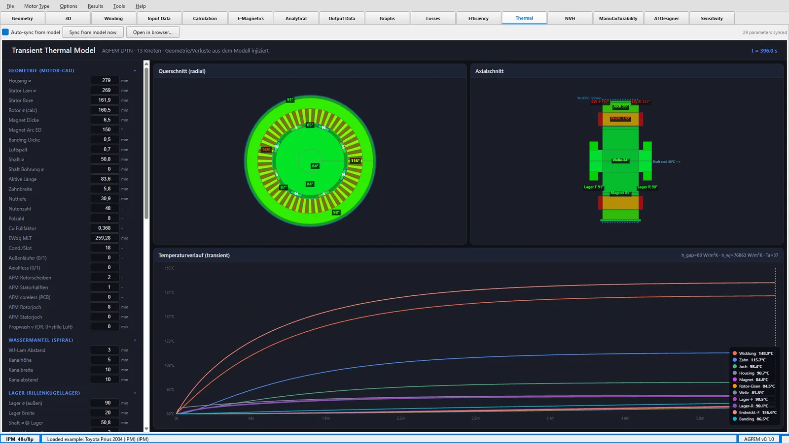
Task: Click the 29 parameters synced text
Action: (765, 32)
